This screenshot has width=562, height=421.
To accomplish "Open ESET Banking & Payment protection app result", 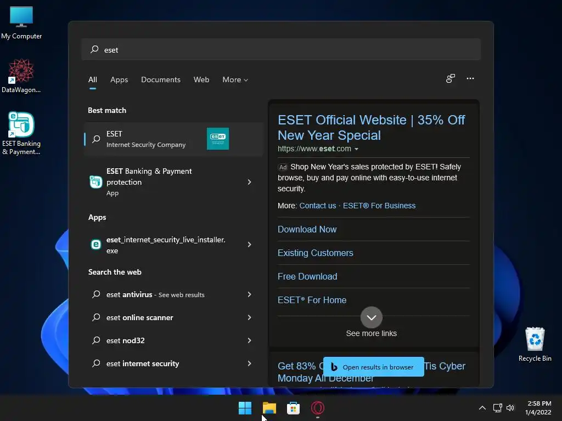I will pos(173,182).
